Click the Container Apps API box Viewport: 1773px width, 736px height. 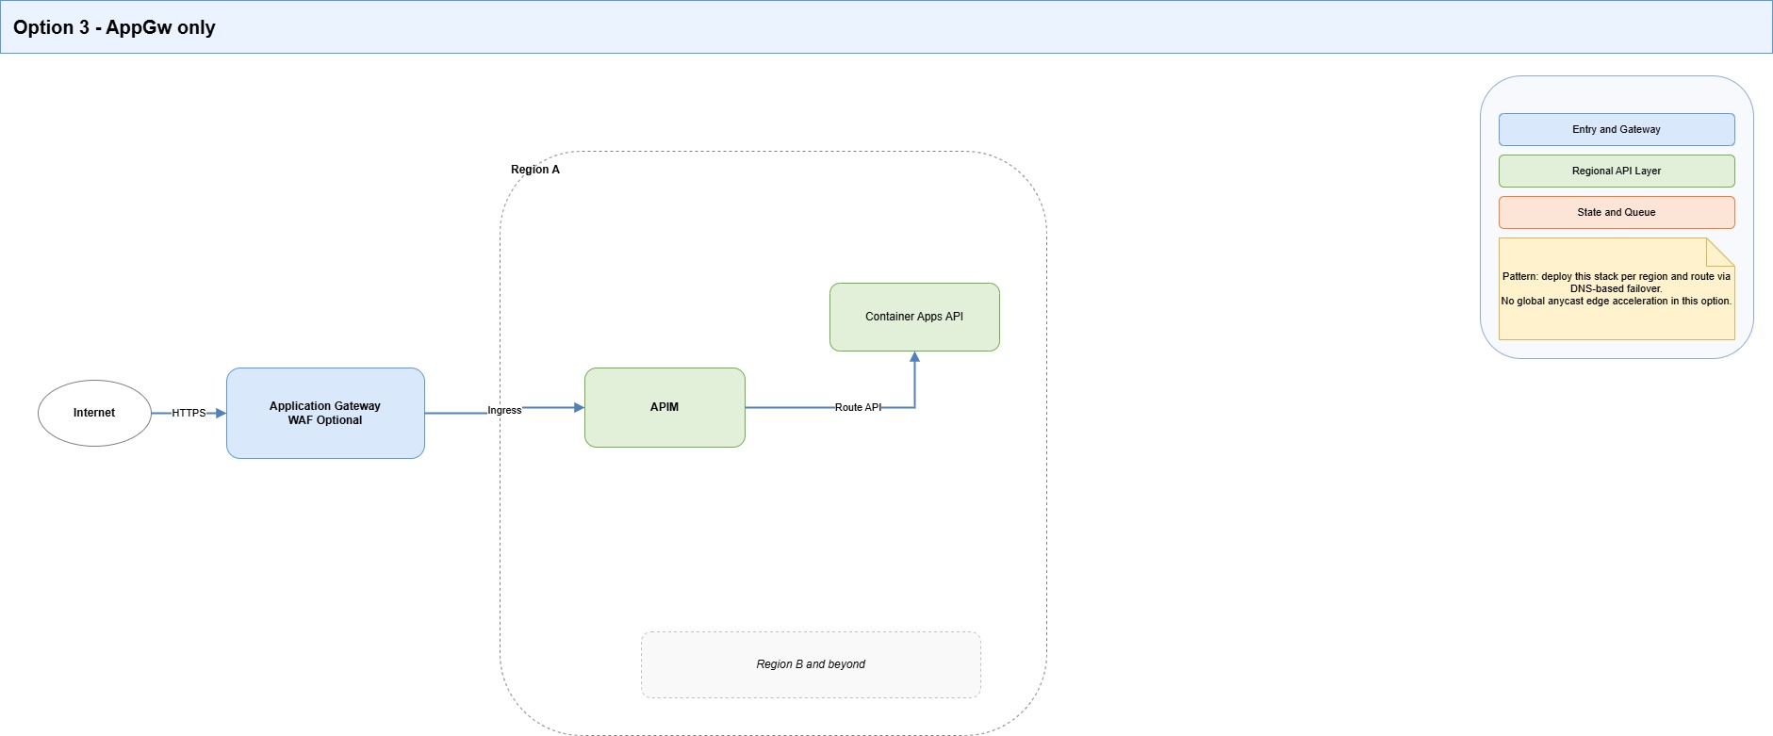[x=914, y=317]
